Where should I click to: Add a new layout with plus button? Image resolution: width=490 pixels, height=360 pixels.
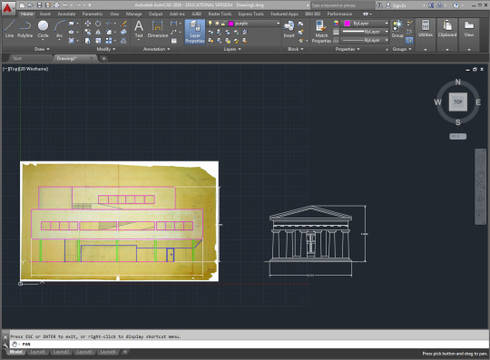coord(124,352)
